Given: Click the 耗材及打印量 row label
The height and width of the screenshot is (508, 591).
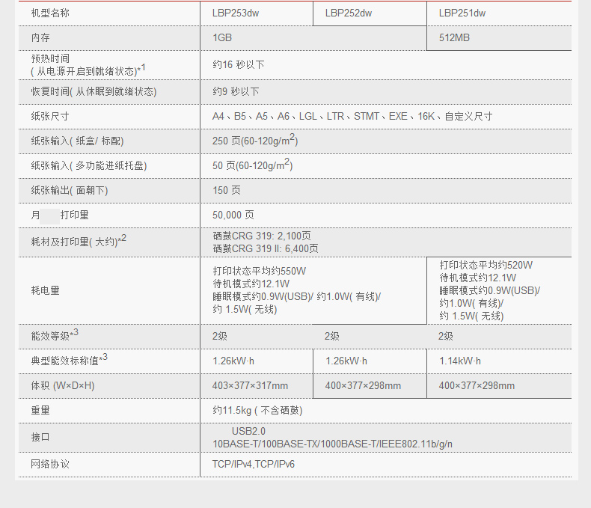Looking at the screenshot, I should 79,241.
